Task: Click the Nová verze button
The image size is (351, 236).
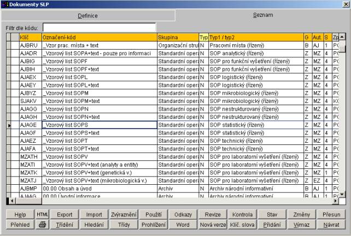Action: (213, 225)
